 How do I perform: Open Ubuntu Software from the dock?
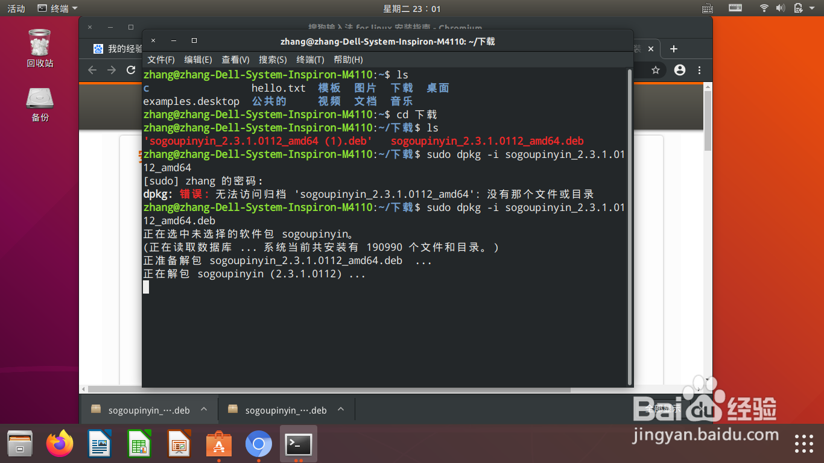(218, 444)
